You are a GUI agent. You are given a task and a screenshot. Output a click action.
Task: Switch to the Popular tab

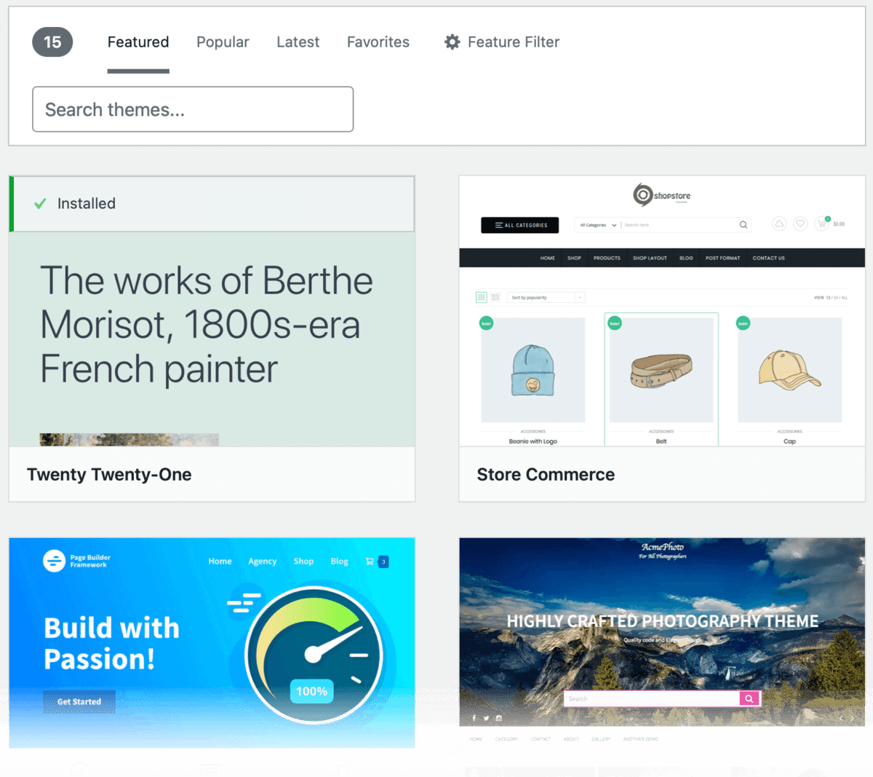click(x=223, y=42)
